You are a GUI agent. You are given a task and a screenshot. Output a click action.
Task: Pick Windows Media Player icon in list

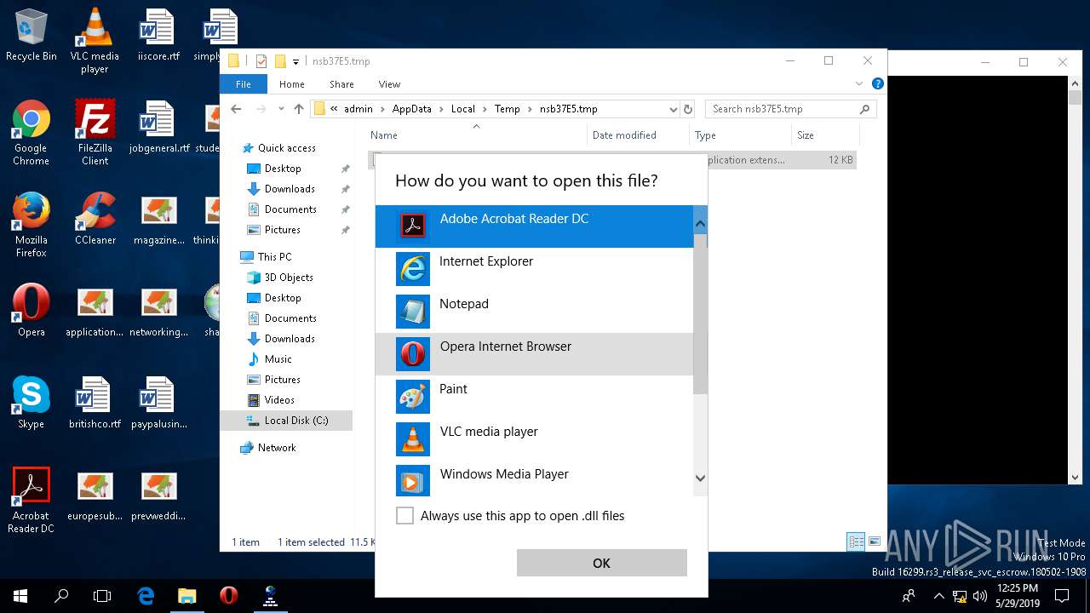(413, 481)
